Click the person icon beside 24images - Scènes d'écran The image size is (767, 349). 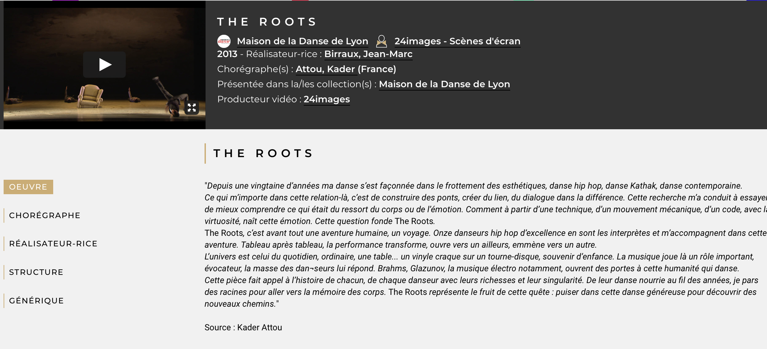[381, 41]
